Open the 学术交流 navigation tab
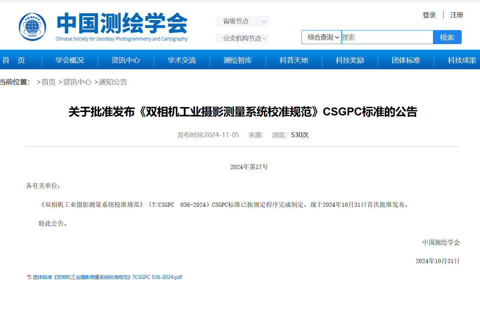The width and height of the screenshot is (480, 316). [x=182, y=60]
